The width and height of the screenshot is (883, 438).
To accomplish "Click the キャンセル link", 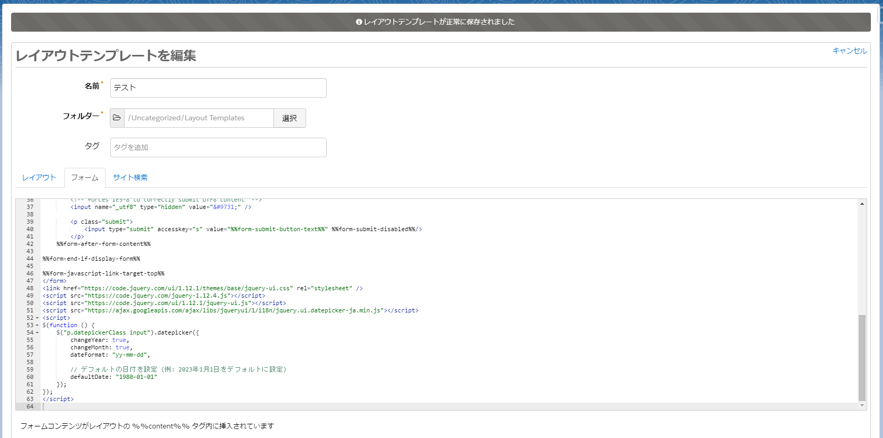I will [849, 51].
